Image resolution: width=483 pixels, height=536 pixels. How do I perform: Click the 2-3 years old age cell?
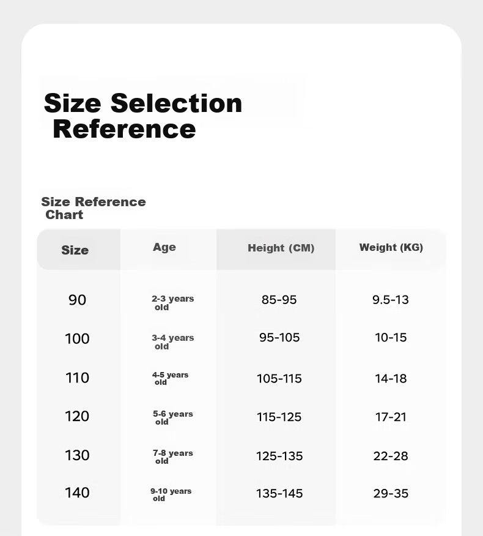pos(173,303)
